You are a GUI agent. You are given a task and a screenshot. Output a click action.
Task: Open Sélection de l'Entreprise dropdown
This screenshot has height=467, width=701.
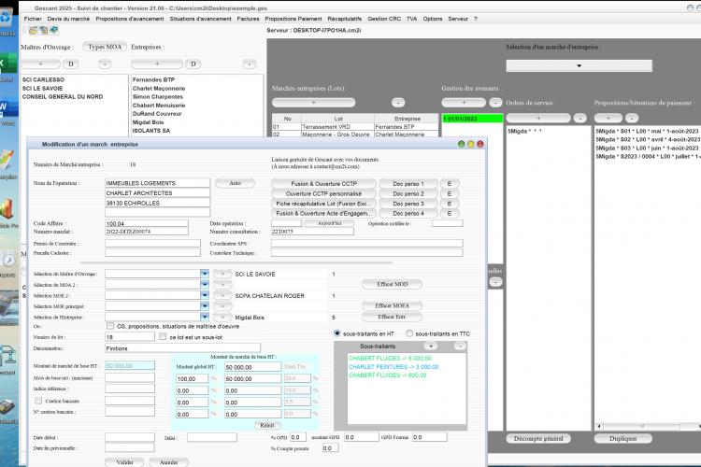205,317
